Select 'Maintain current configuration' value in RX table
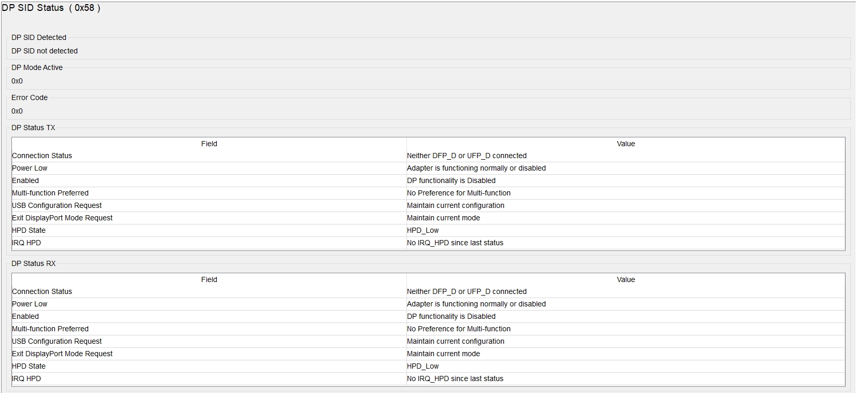 click(x=455, y=341)
